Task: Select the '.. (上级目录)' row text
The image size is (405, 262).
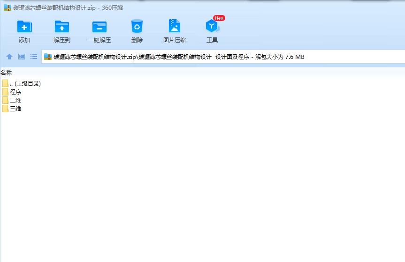Action: click(x=25, y=83)
